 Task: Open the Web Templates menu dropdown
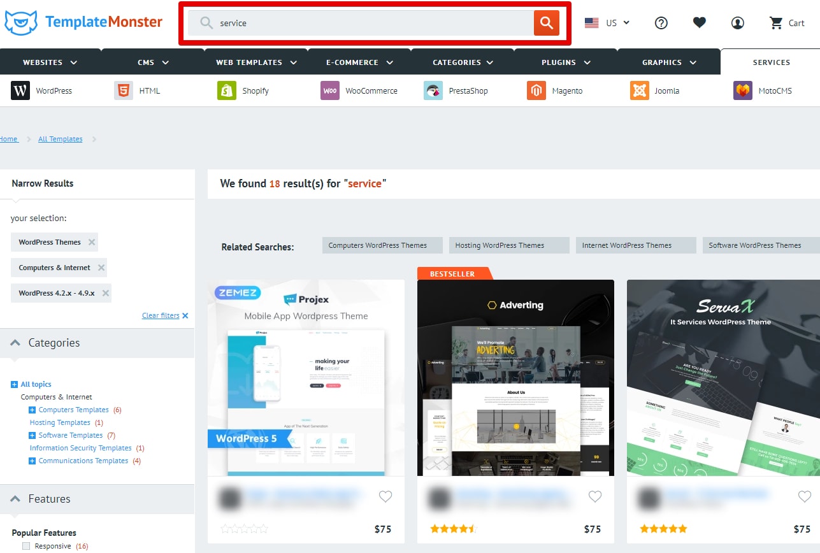coord(257,62)
